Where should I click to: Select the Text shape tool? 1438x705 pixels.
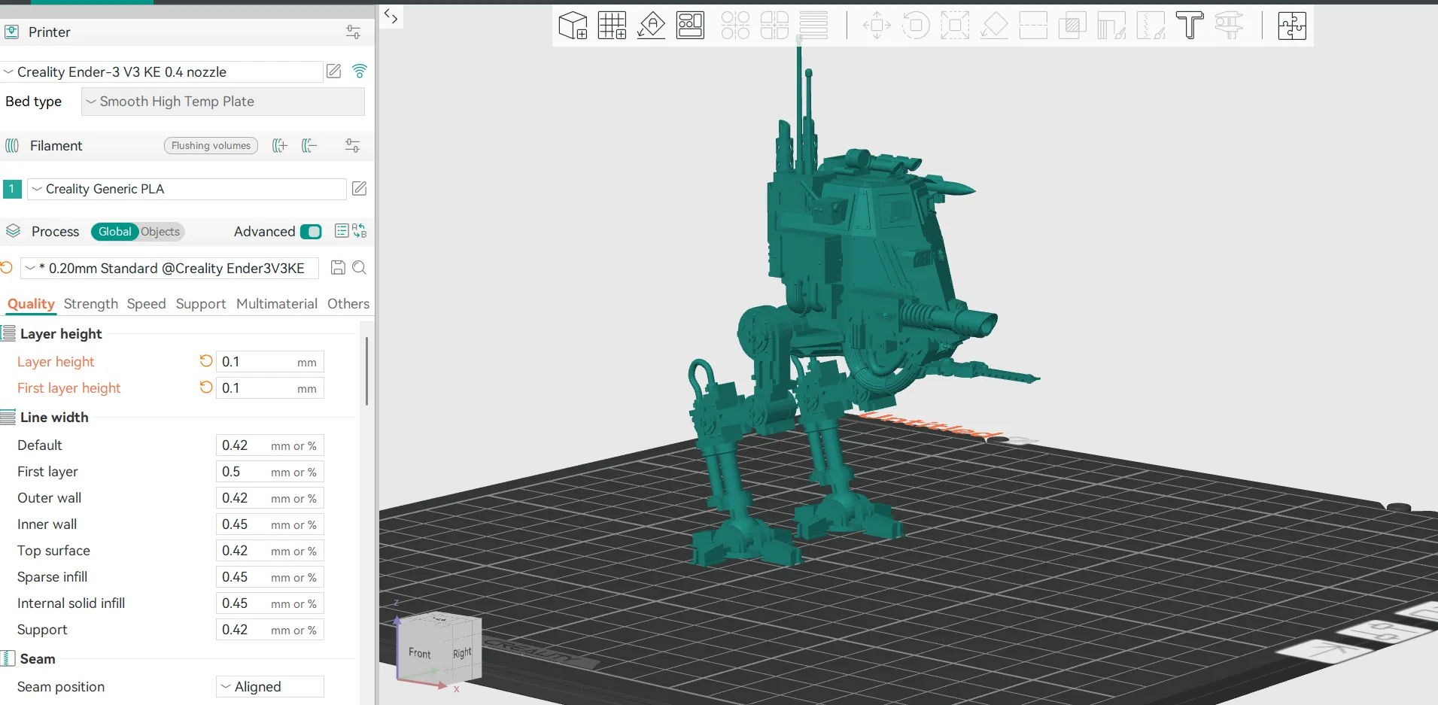[x=1190, y=25]
